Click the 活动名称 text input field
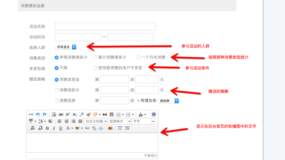 tap(105, 26)
